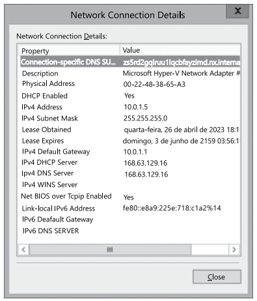This screenshot has height=301, width=257.
Task: Select the Ipv4 DNS Server property
Action: (47, 173)
